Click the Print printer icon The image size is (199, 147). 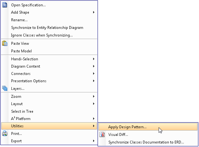coord(5,133)
